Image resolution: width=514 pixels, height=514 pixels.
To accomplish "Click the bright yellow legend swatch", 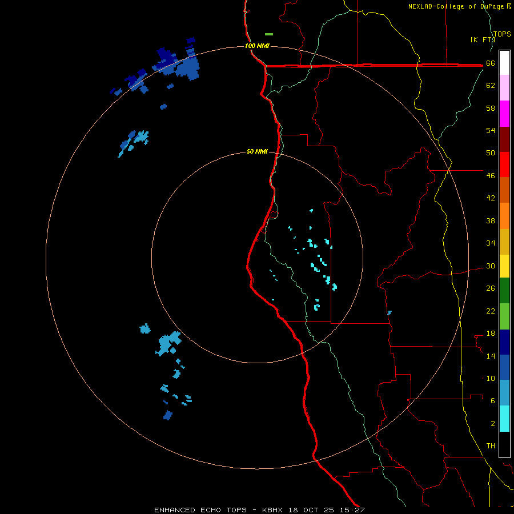I will pos(504,266).
